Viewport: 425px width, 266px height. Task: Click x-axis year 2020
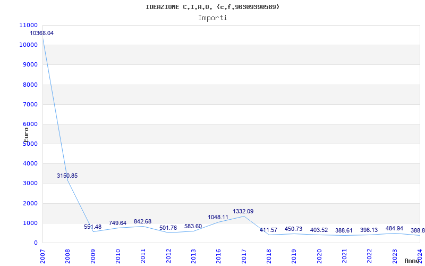coord(319,256)
